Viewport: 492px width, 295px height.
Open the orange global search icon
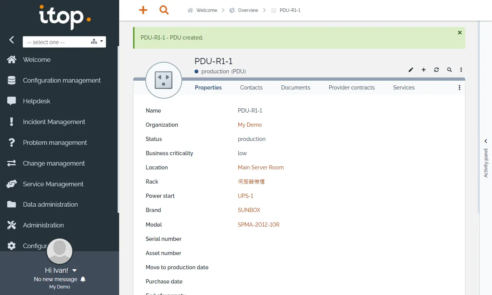164,10
